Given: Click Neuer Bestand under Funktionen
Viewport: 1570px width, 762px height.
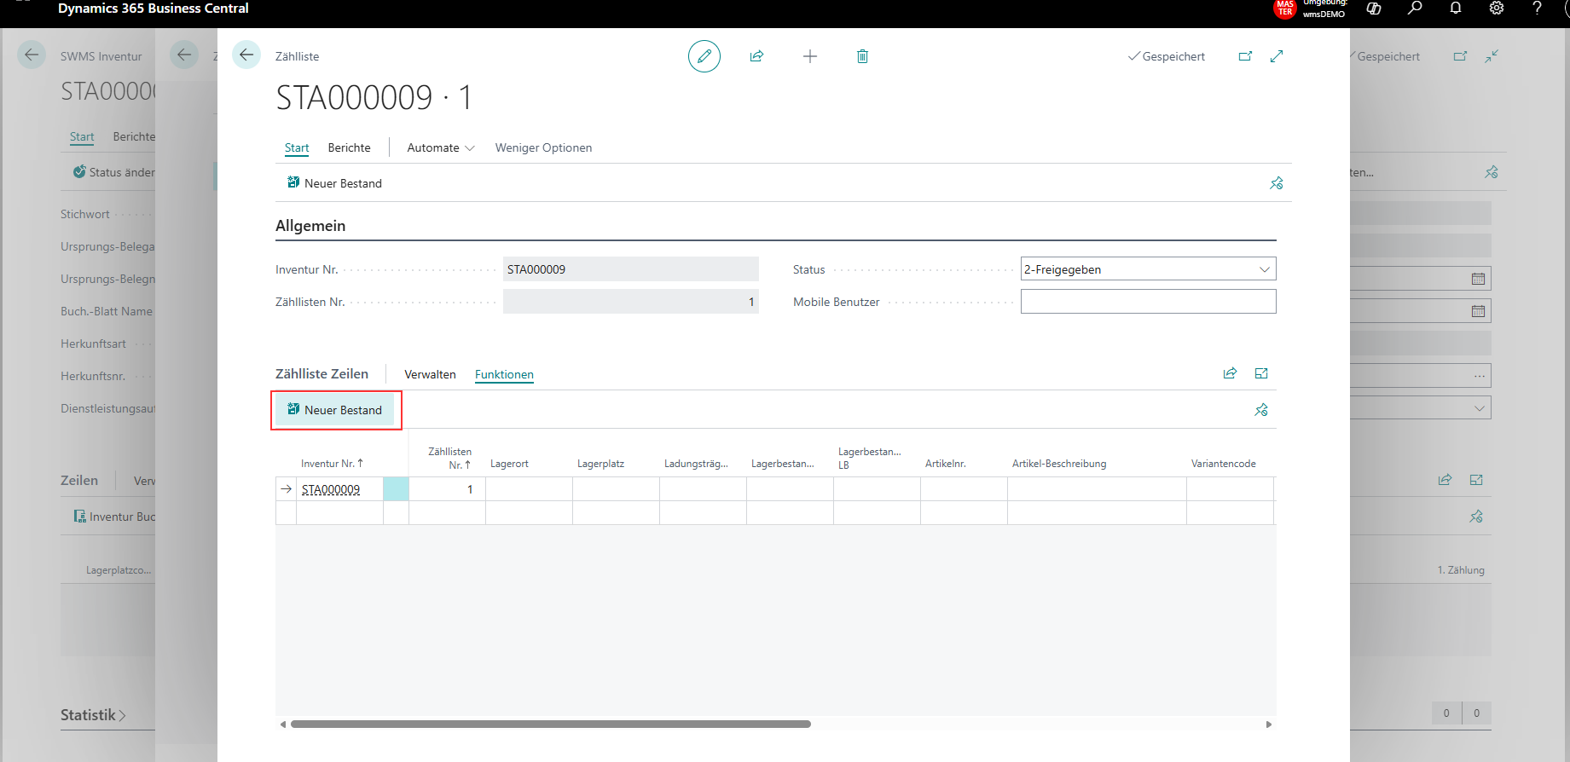Looking at the screenshot, I should 334,410.
